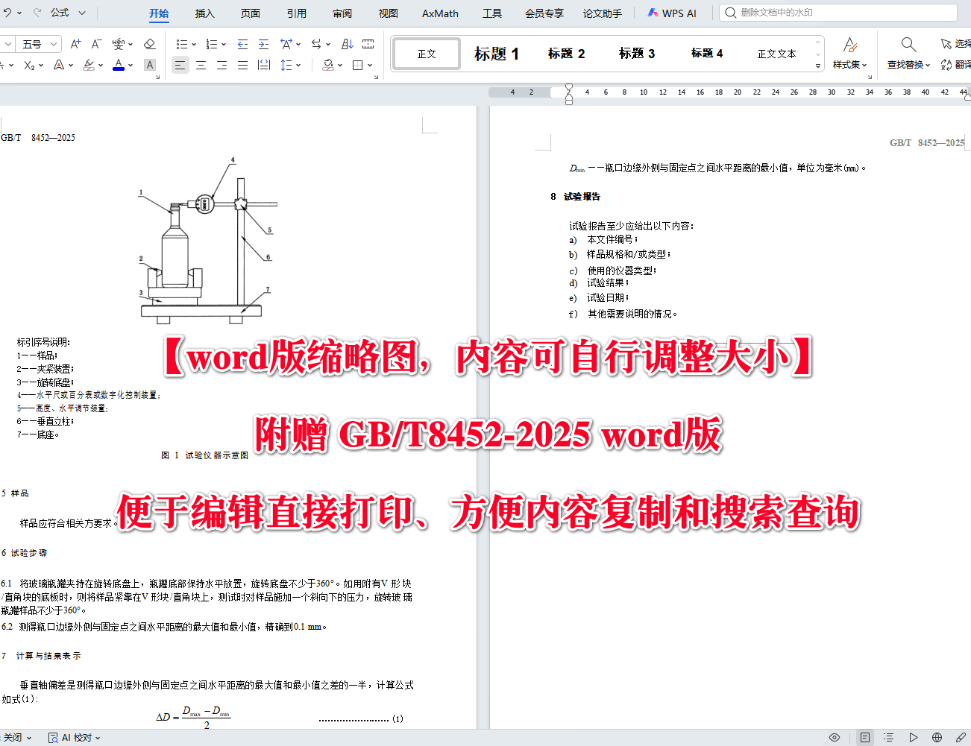Click the increase indent icon
971x746 pixels.
pyautogui.click(x=263, y=45)
